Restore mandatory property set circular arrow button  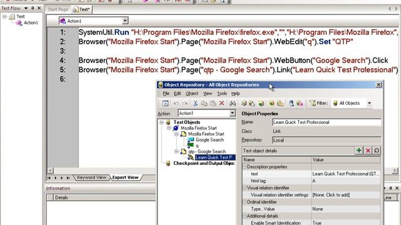(x=377, y=151)
